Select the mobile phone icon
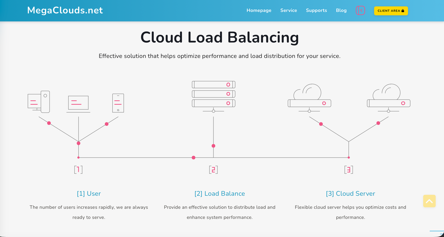 [x=118, y=103]
